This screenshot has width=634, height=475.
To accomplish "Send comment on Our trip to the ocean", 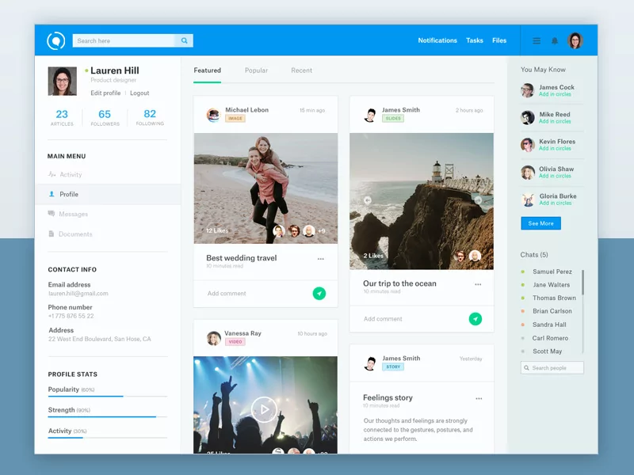I will click(475, 319).
